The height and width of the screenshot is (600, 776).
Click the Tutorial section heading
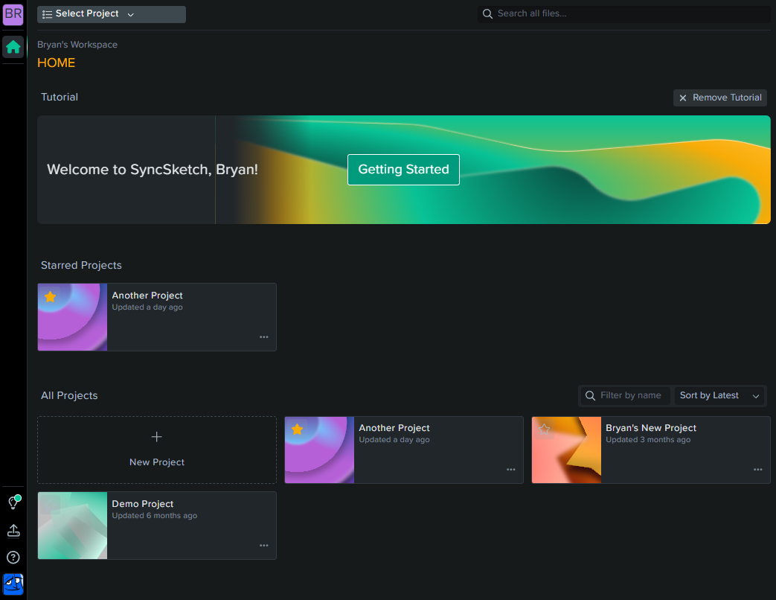coord(60,97)
